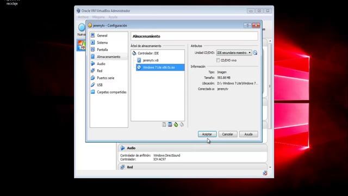348x196 pixels.
Task: Click the green diamond icon under storage tree
Action: pos(176,125)
